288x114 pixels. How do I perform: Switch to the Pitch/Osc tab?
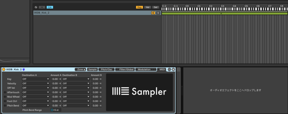pyautogui.click(x=106, y=69)
